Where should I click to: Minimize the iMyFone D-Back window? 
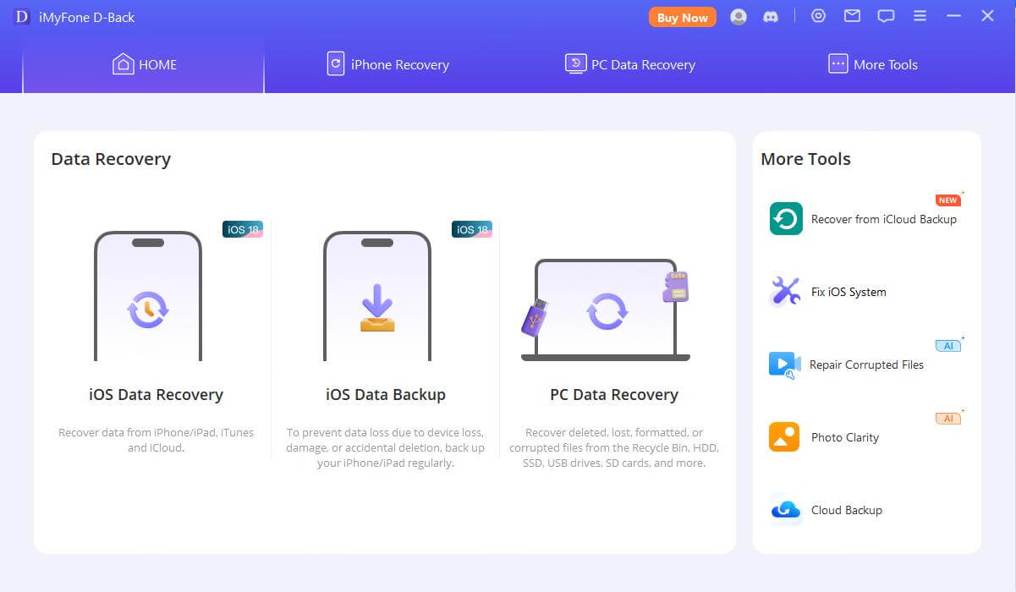[954, 16]
